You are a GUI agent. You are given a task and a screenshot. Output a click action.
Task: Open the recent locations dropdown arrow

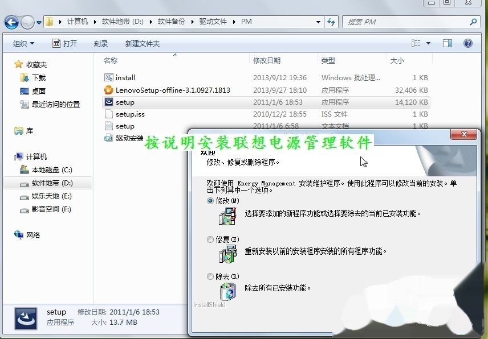coord(39,23)
